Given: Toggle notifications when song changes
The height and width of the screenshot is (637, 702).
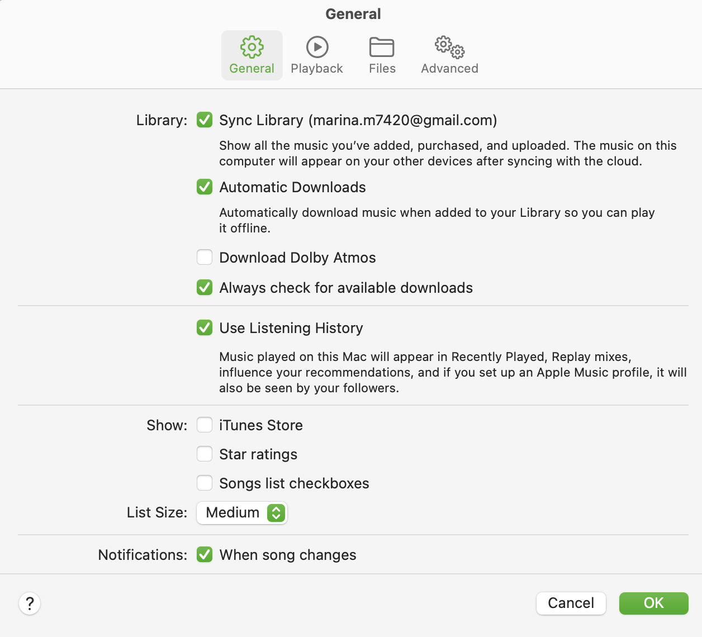Looking at the screenshot, I should pyautogui.click(x=205, y=555).
